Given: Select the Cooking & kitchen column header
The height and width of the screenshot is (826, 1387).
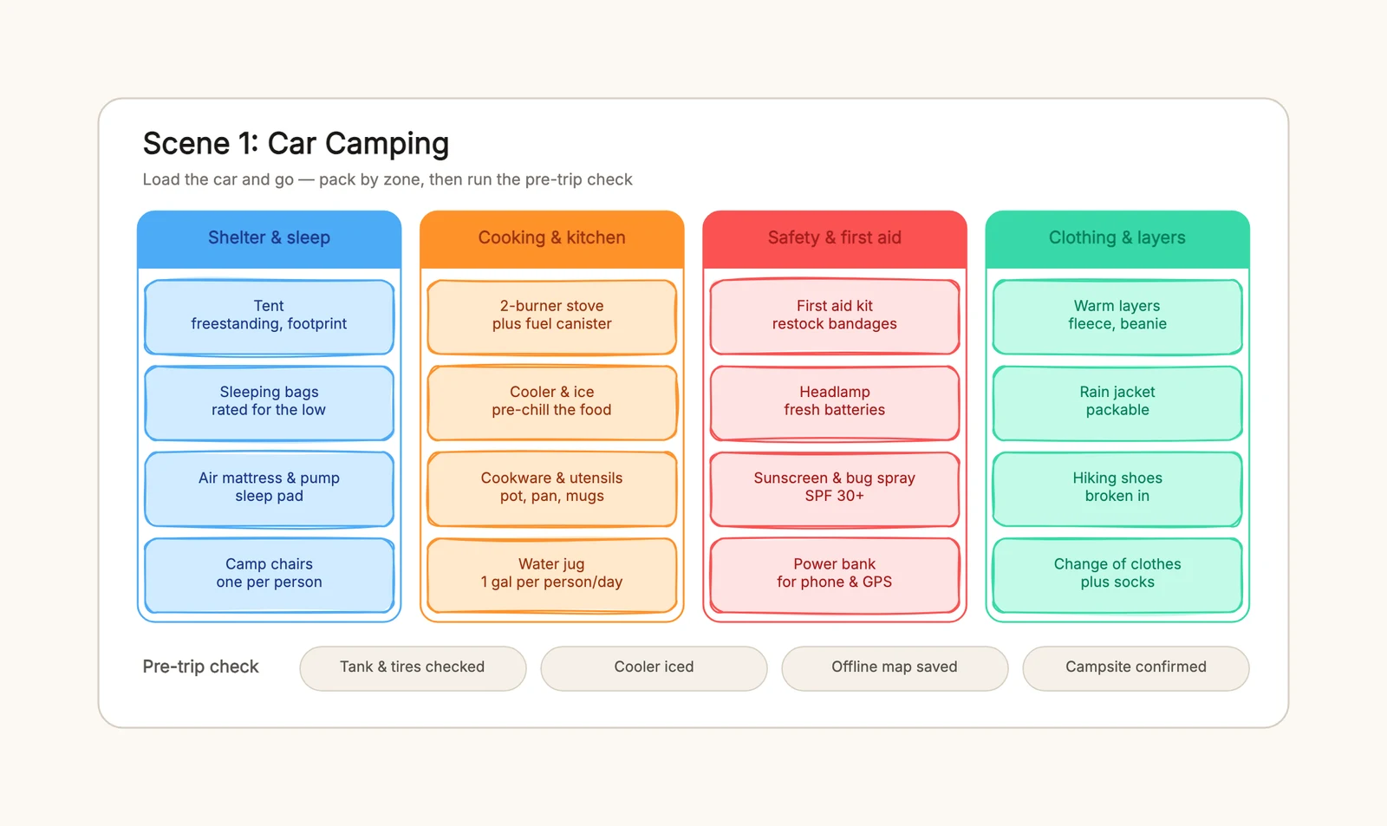Looking at the screenshot, I should click(x=551, y=238).
